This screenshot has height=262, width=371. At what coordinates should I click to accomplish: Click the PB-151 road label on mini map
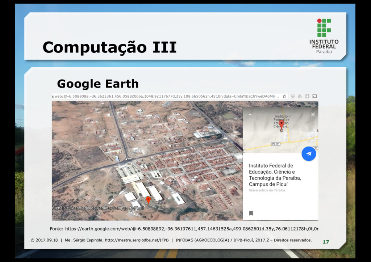click(276, 144)
